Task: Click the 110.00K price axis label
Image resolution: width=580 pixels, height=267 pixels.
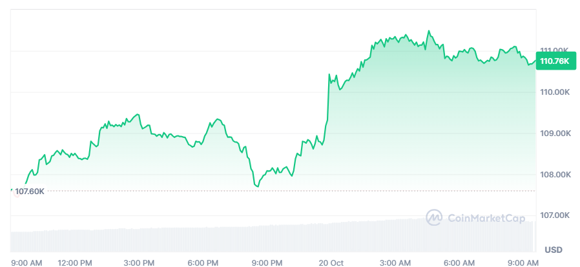Action: point(555,92)
